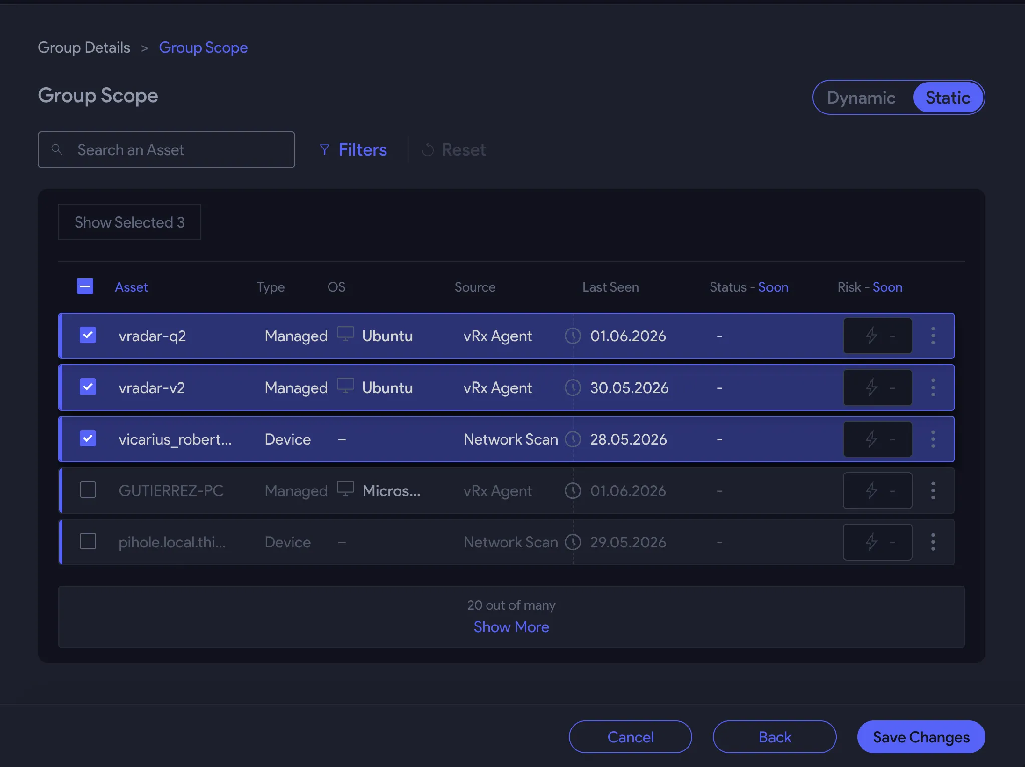Click lightning risk badge for GUTIERREZ-PC
This screenshot has height=767, width=1025.
878,491
